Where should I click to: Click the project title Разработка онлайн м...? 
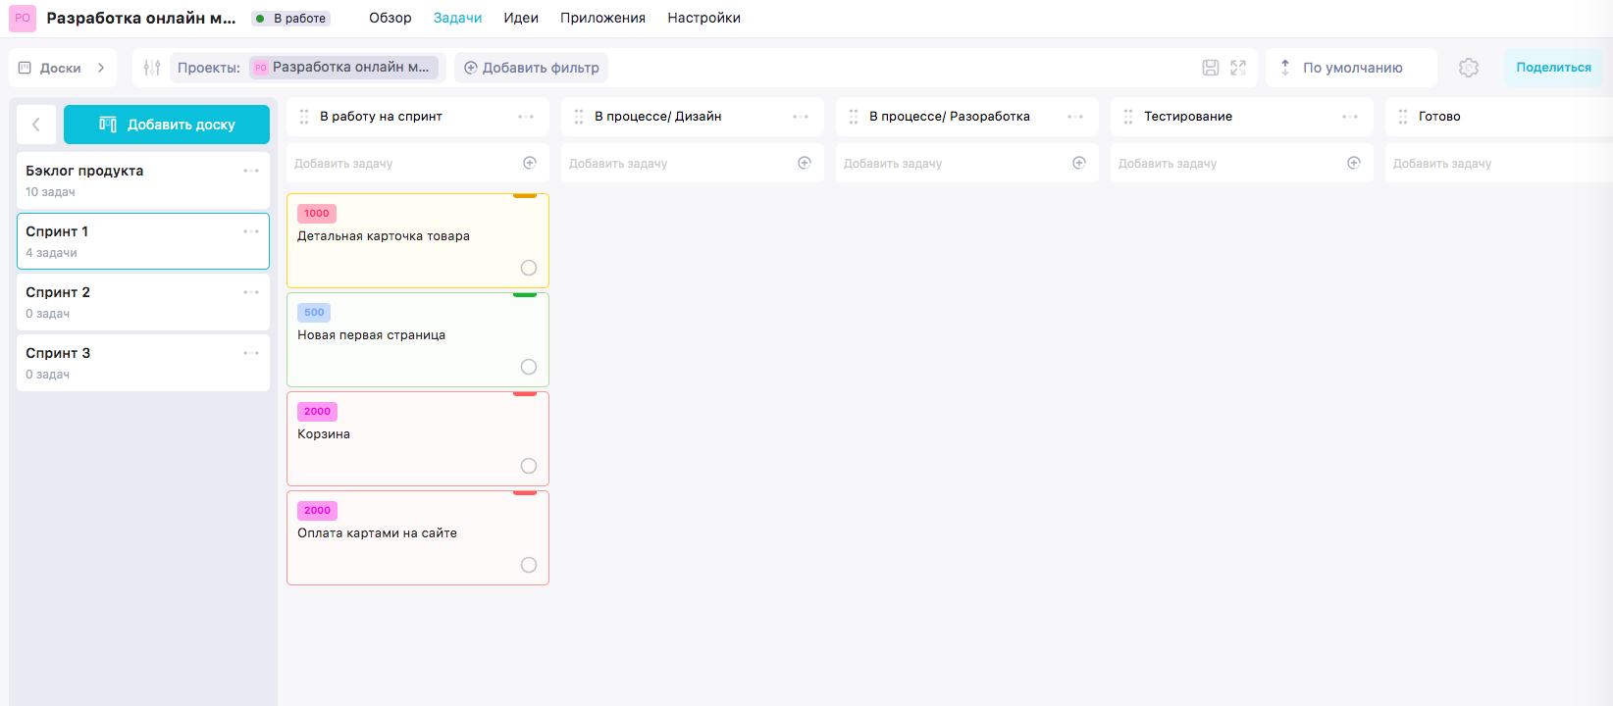(141, 18)
